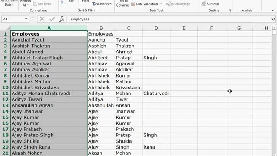Screen dimensions: 277x156
Task: Click the Edit Links button
Action: pyautogui.click(x=42, y=4)
